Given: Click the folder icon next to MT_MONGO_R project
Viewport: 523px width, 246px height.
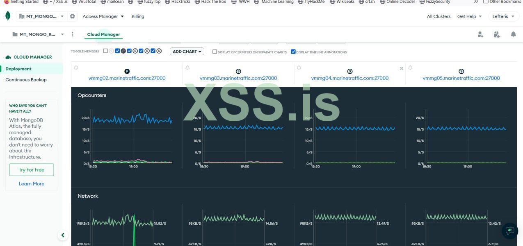Looking at the screenshot, I should [15, 34].
